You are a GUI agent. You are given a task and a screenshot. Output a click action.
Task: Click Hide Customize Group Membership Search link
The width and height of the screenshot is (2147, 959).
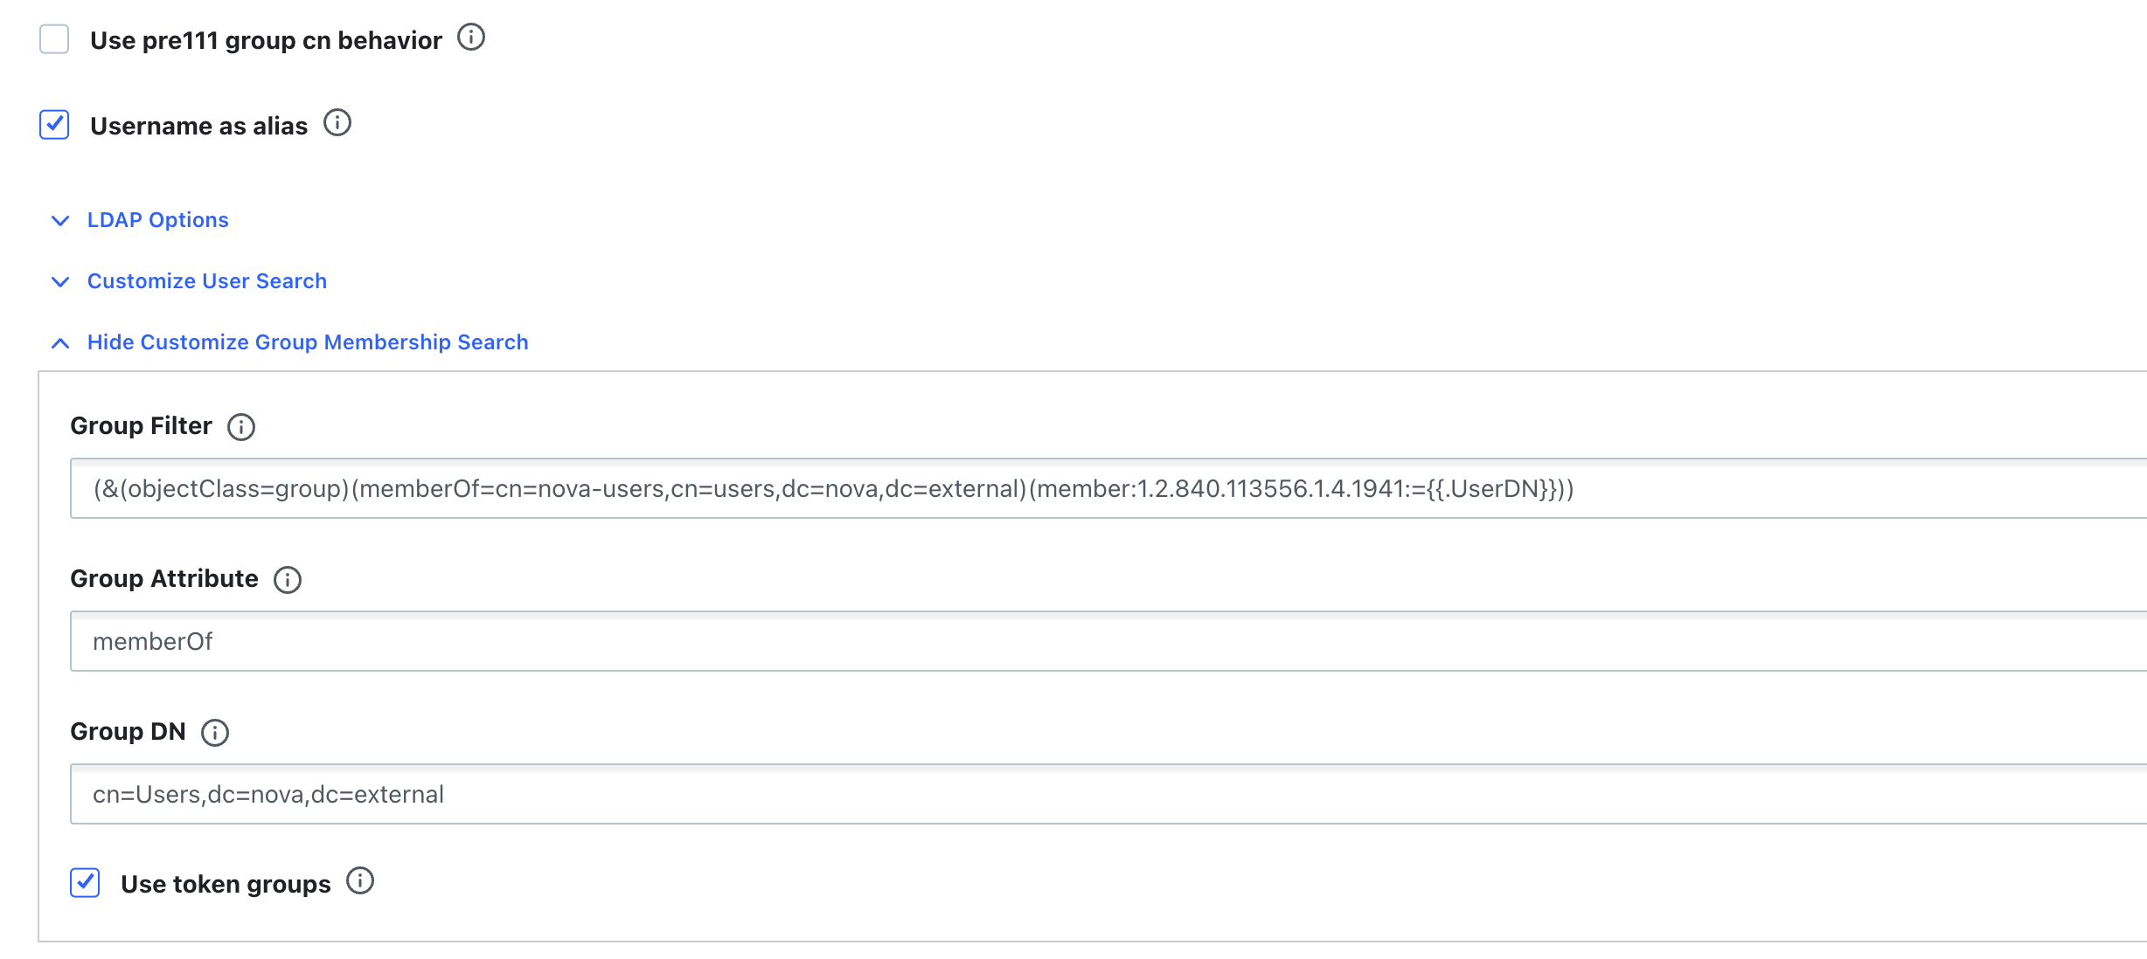pos(308,342)
